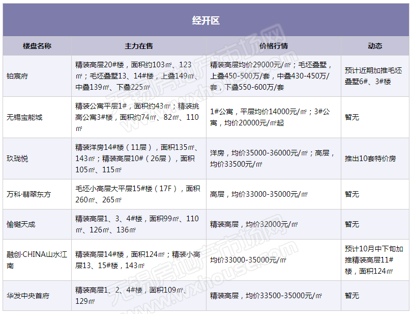Open the 铂宸府 property name

pyautogui.click(x=17, y=76)
